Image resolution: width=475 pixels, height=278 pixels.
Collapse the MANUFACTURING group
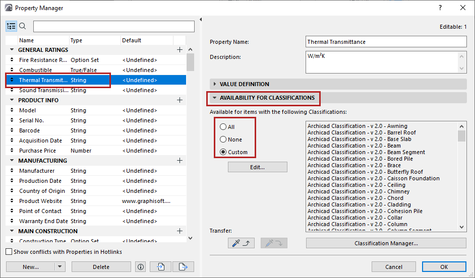click(12, 161)
